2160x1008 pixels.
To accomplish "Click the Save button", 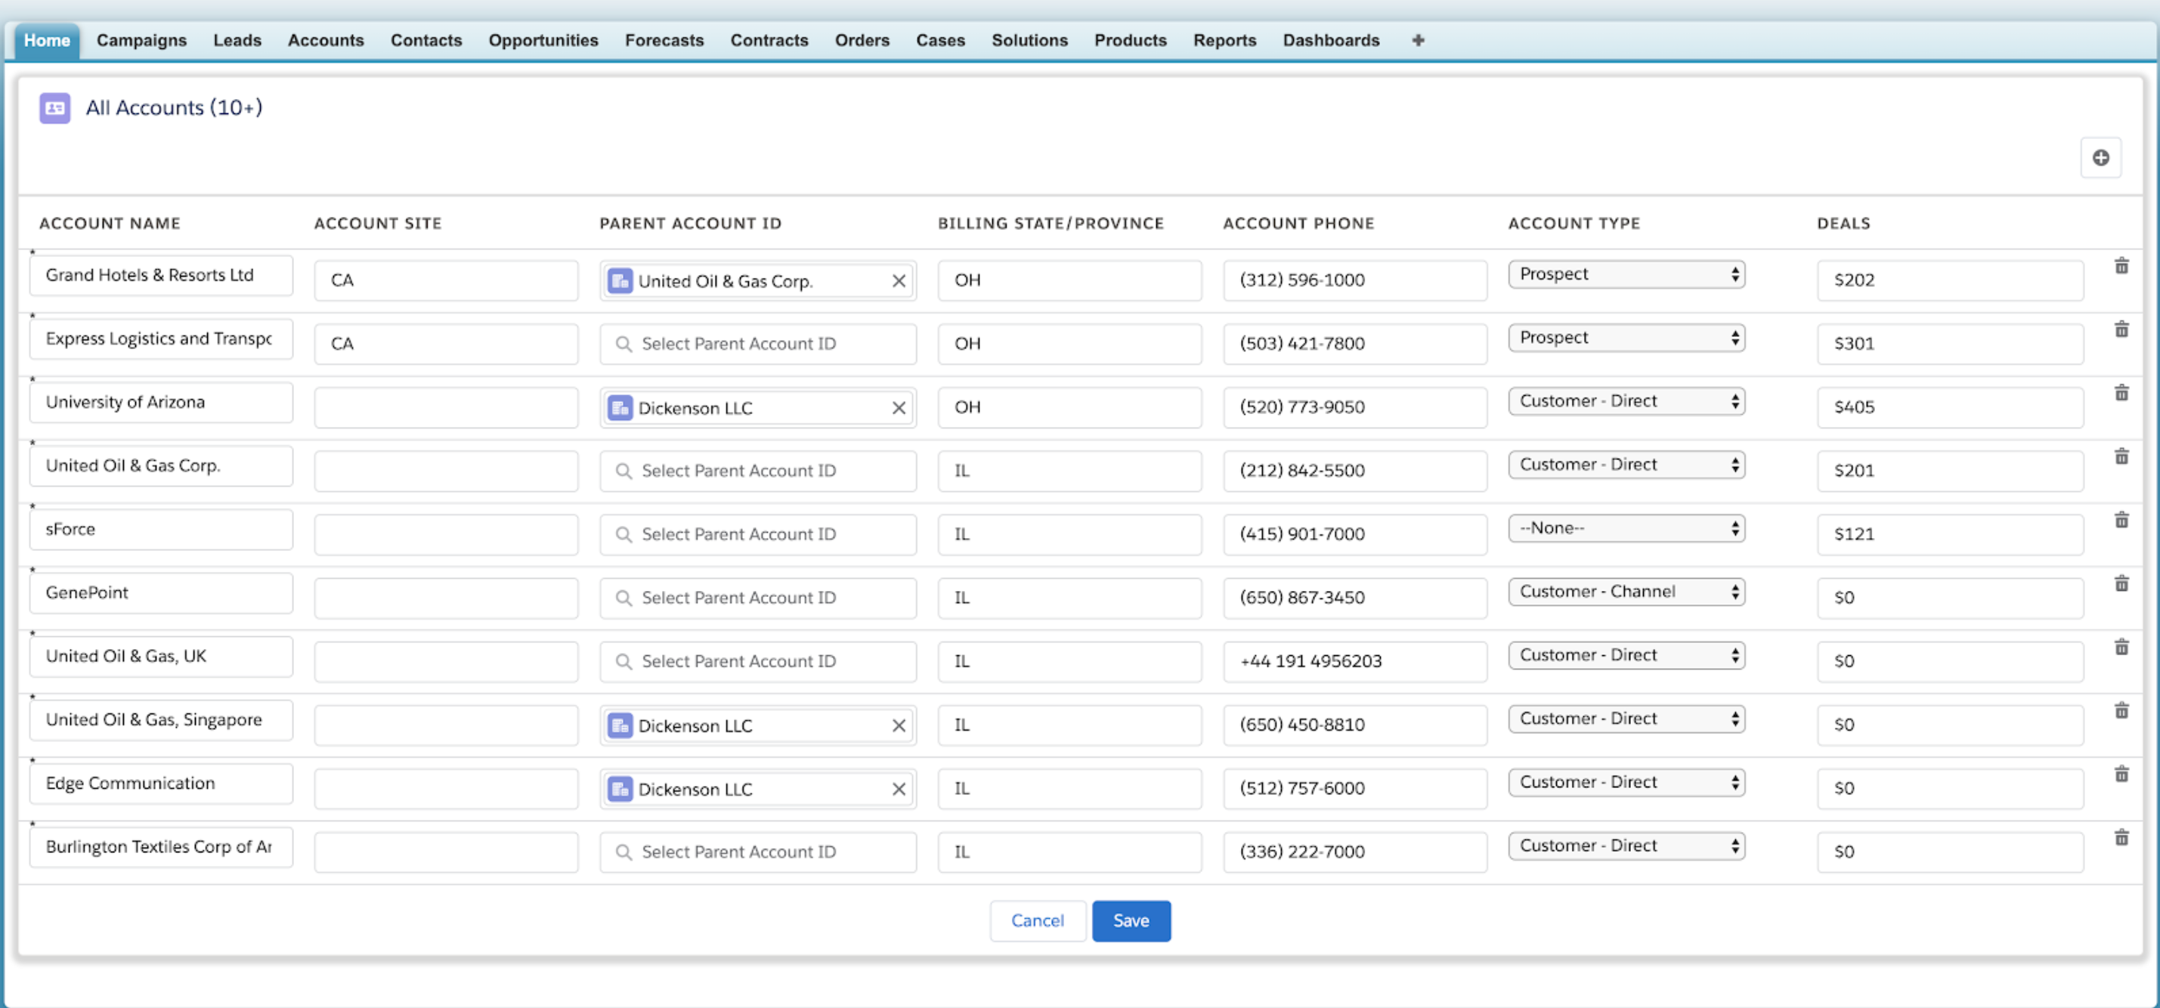I will click(x=1131, y=921).
